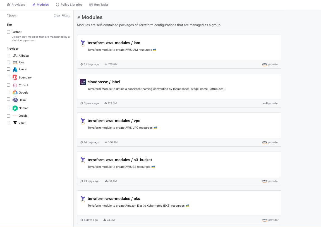Open the Policy Libraries tab

coord(69,4)
